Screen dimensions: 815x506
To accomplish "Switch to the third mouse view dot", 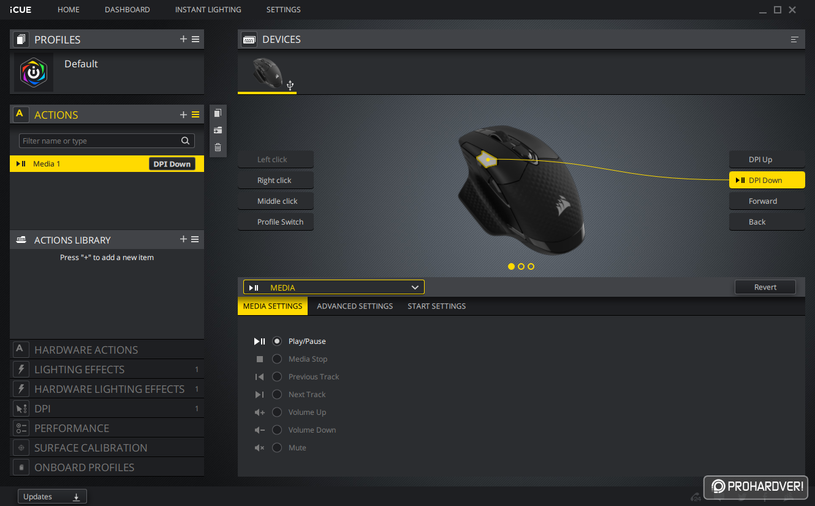I will tap(531, 267).
